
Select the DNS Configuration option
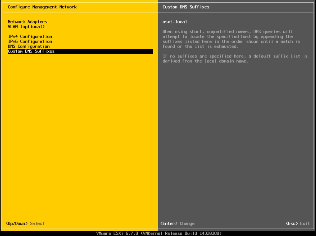pyautogui.click(x=29, y=46)
